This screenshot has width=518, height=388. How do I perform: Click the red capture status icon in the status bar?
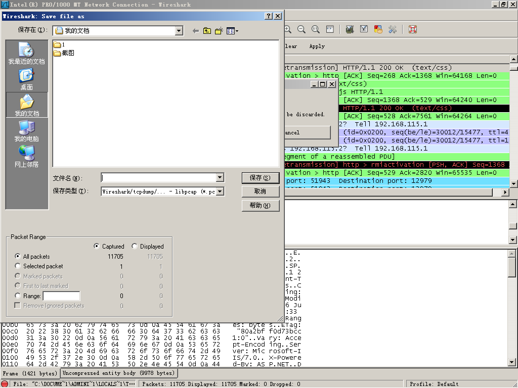(4, 384)
